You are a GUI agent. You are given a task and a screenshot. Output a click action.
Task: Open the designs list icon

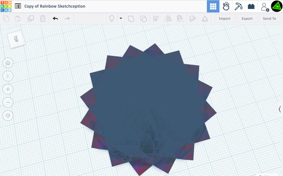click(18, 6)
